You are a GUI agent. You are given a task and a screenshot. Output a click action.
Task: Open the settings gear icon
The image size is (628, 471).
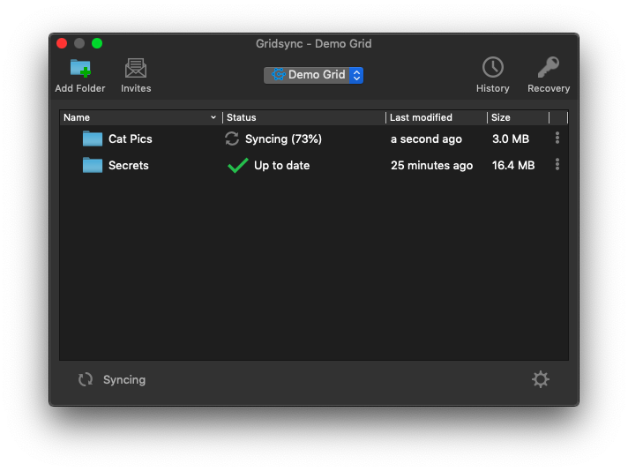[x=541, y=379]
